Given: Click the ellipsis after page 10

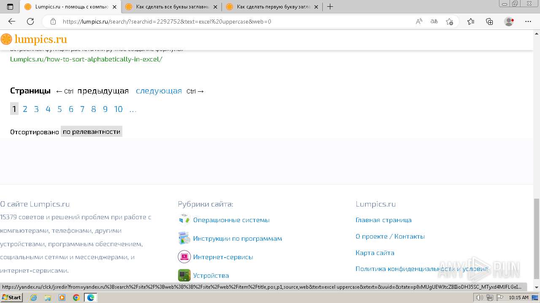Looking at the screenshot, I should click(x=133, y=110).
